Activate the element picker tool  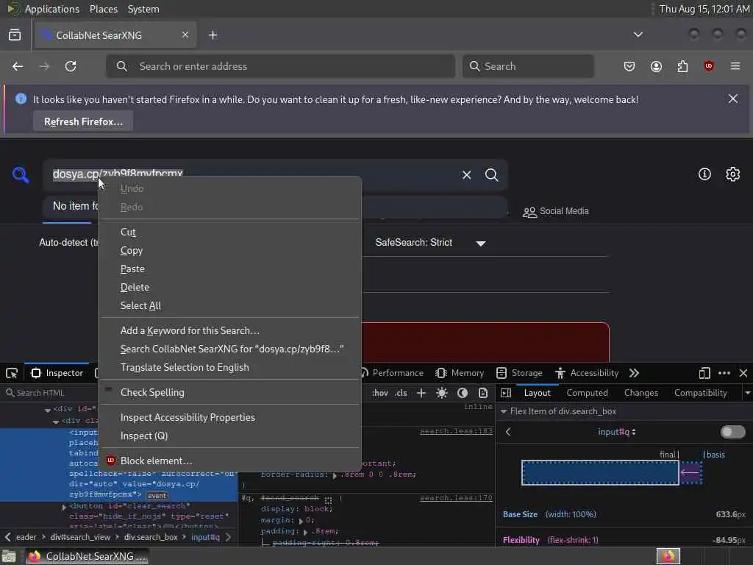pos(12,373)
